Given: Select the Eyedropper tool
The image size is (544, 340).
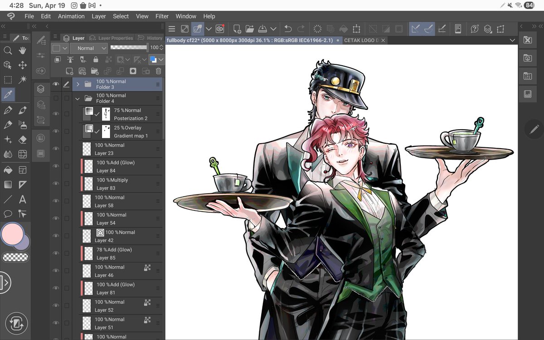Looking at the screenshot, I should tap(8, 94).
